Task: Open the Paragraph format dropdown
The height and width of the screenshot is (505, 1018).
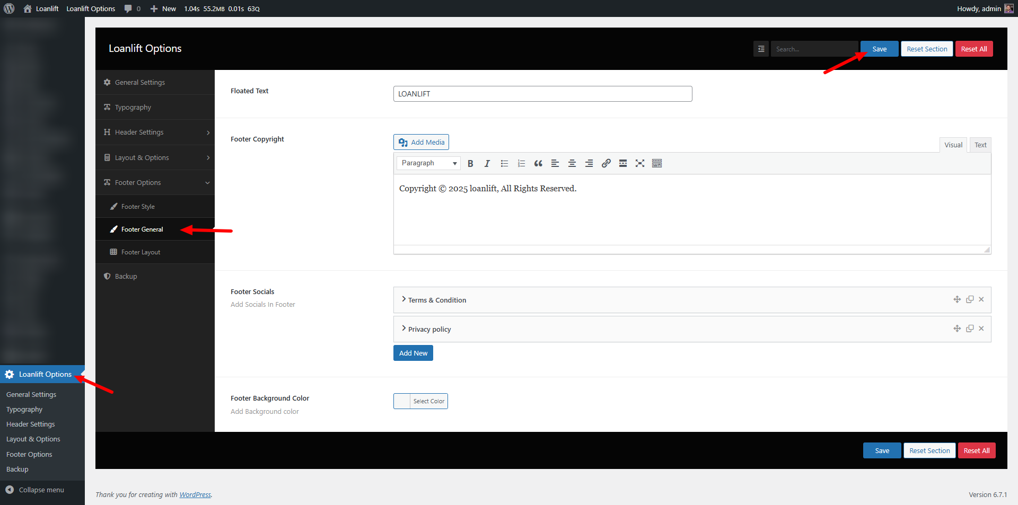Action: 428,163
